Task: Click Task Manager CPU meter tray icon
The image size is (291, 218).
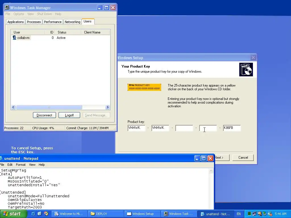Action: 250,214
